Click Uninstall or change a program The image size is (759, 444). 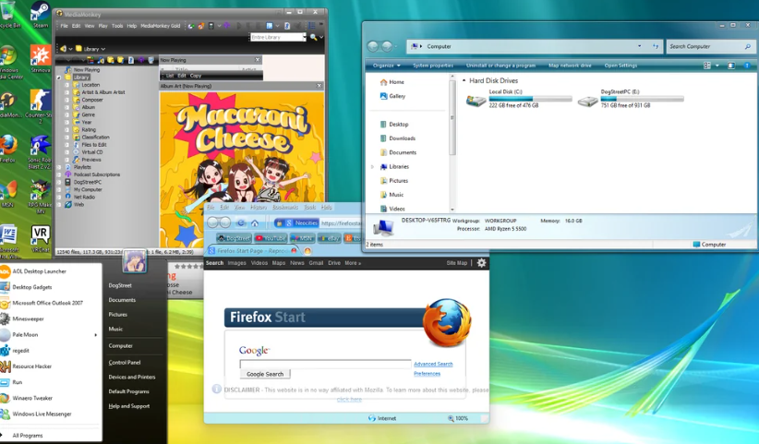(500, 66)
